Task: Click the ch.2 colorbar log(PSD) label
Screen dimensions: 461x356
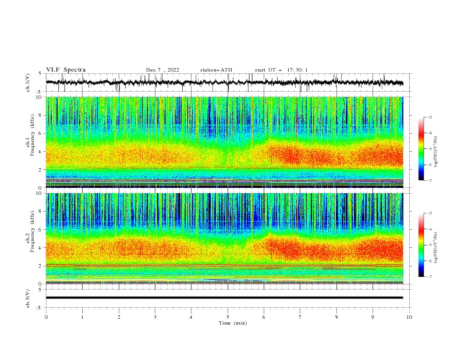Action: pyautogui.click(x=436, y=248)
